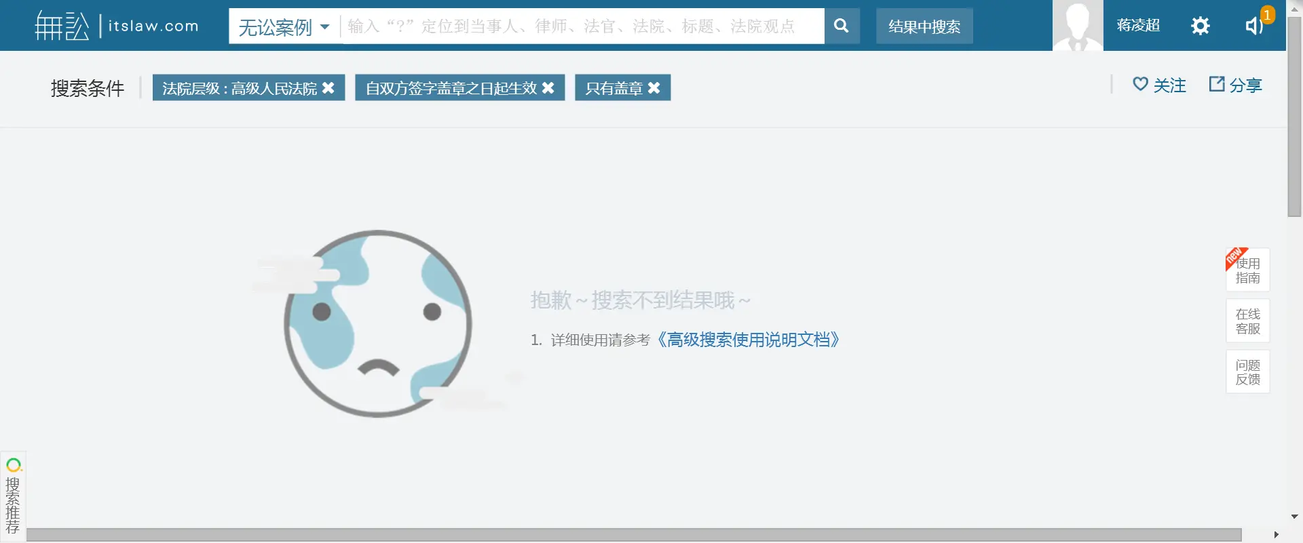Click the green circle search recommendation icon
Viewport: 1303px width, 543px height.
coord(14,465)
